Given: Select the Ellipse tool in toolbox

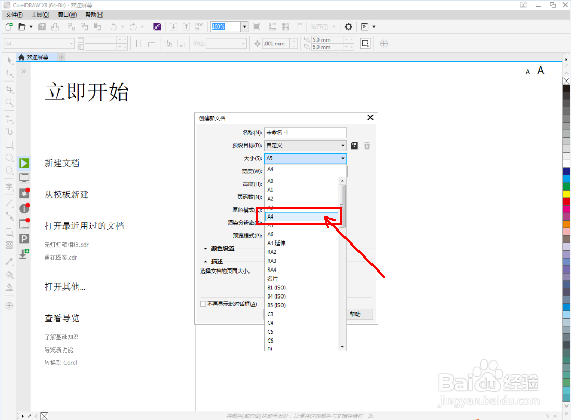Looking at the screenshot, I should point(9,158).
